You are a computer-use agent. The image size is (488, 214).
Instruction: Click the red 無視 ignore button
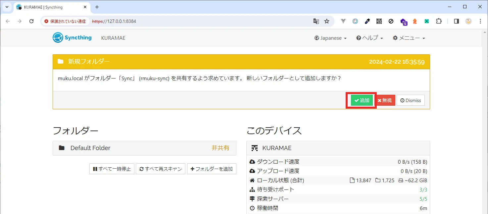click(x=385, y=100)
